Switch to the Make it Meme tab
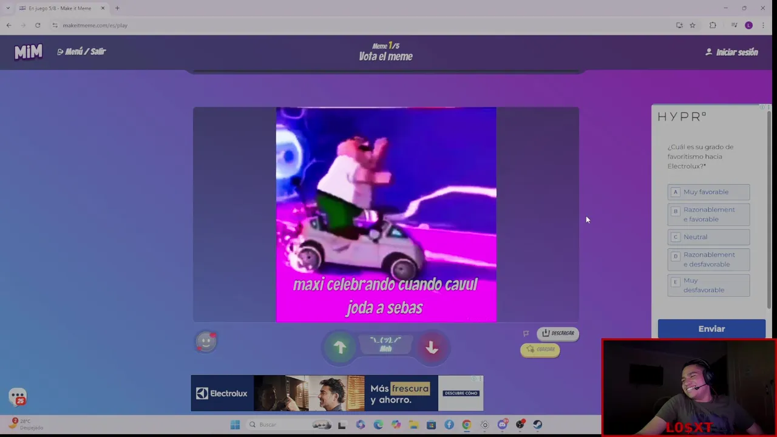 (59, 8)
